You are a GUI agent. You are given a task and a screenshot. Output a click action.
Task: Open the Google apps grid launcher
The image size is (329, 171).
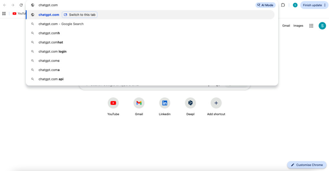pyautogui.click(x=311, y=26)
